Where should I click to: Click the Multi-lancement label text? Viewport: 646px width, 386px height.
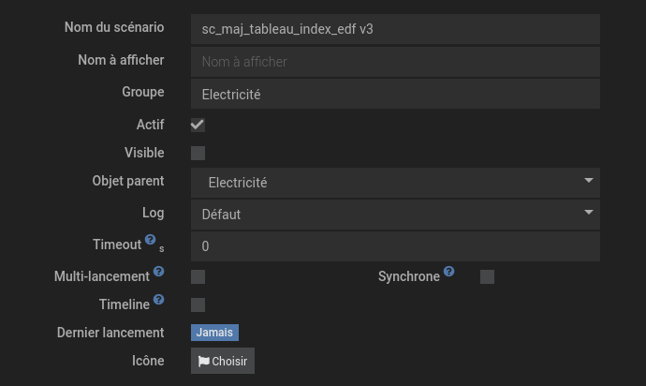point(102,276)
